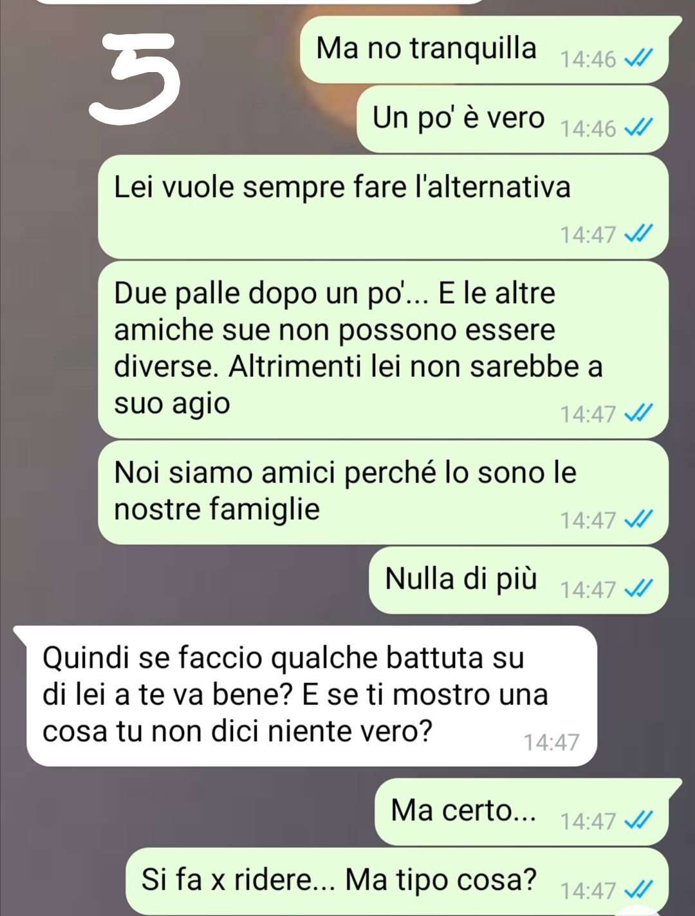
Task: Click blue ticks on 'Lei vuole sempre fare l'alternativa'
Action: (x=639, y=235)
